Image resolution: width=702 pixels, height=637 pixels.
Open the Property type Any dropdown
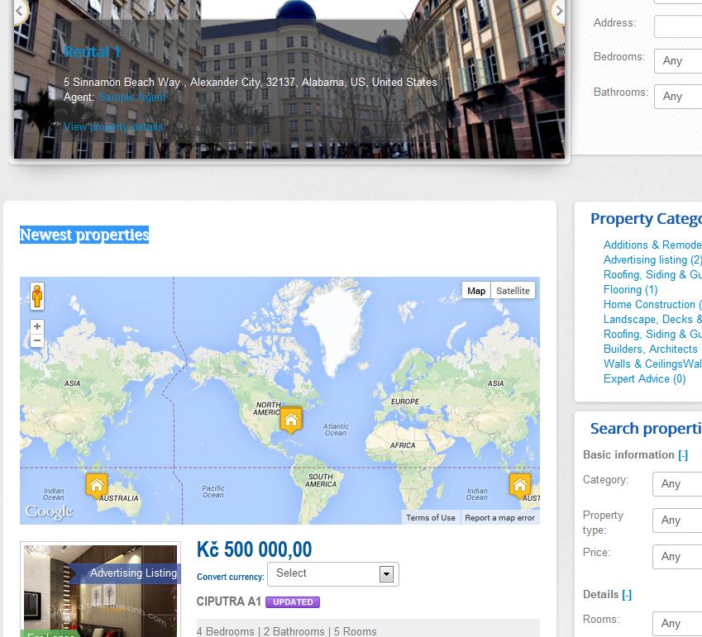pos(677,521)
